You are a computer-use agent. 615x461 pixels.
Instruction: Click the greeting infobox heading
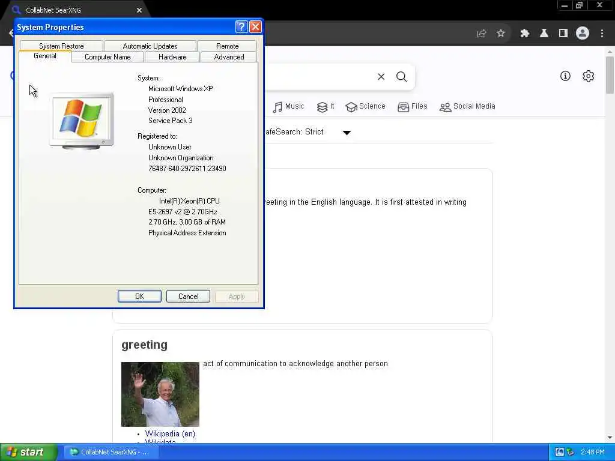(x=144, y=345)
